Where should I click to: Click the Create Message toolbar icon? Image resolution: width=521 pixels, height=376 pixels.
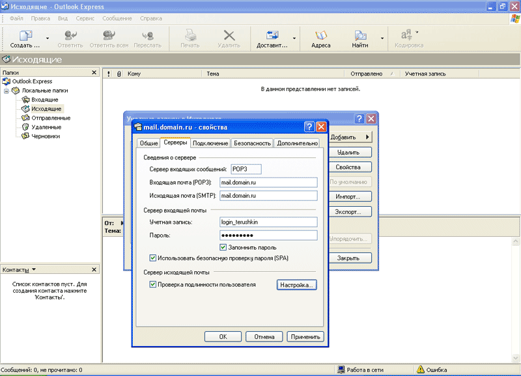25,36
